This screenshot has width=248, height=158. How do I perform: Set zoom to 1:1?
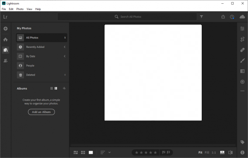pos(214,153)
